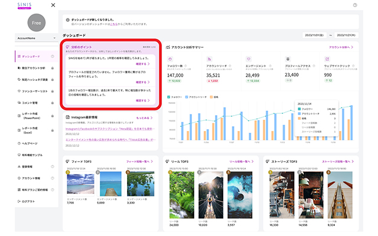378x236 pixels.
Task: Click the SINIS logo
Action: (x=24, y=6)
